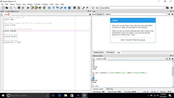
Task: Open Source dropdown set to Console
Action: pyautogui.click(x=100, y=14)
